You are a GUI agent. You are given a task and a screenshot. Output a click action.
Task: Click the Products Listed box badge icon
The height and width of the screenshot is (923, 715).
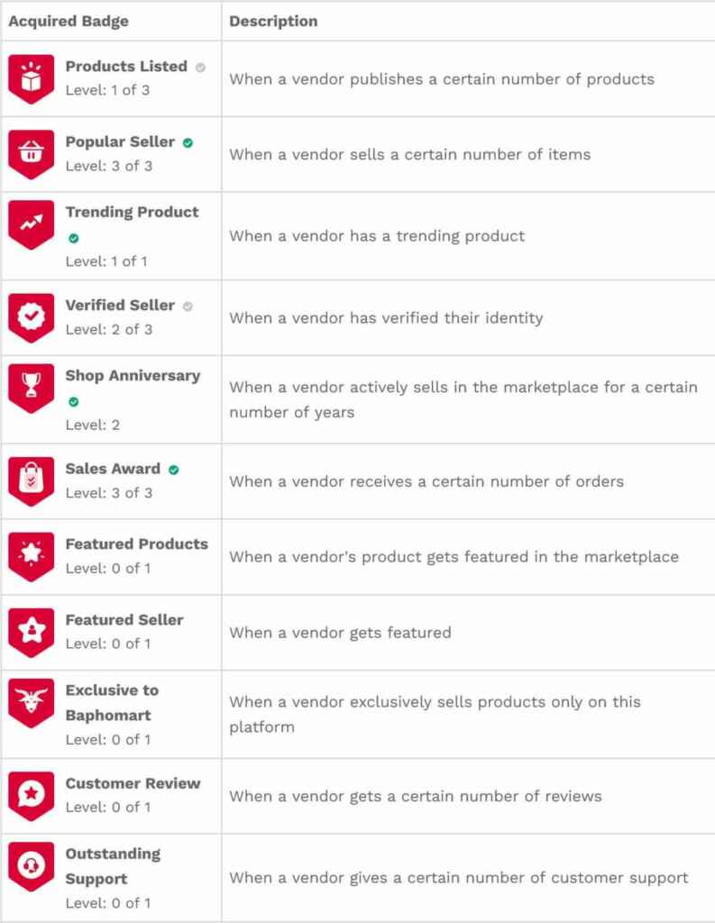click(32, 79)
